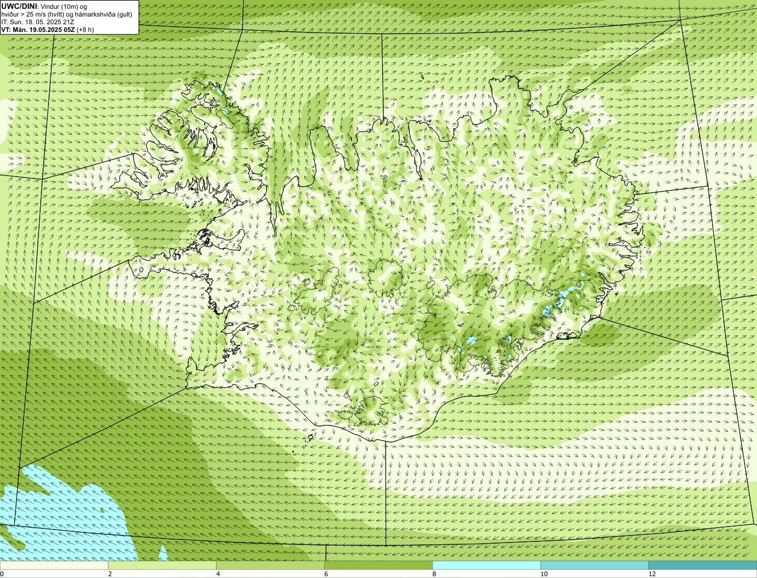Screen dimensions: 757x578
Task: Click the pale yellow 0–2 m/s legend swatch
Action: pos(54,565)
